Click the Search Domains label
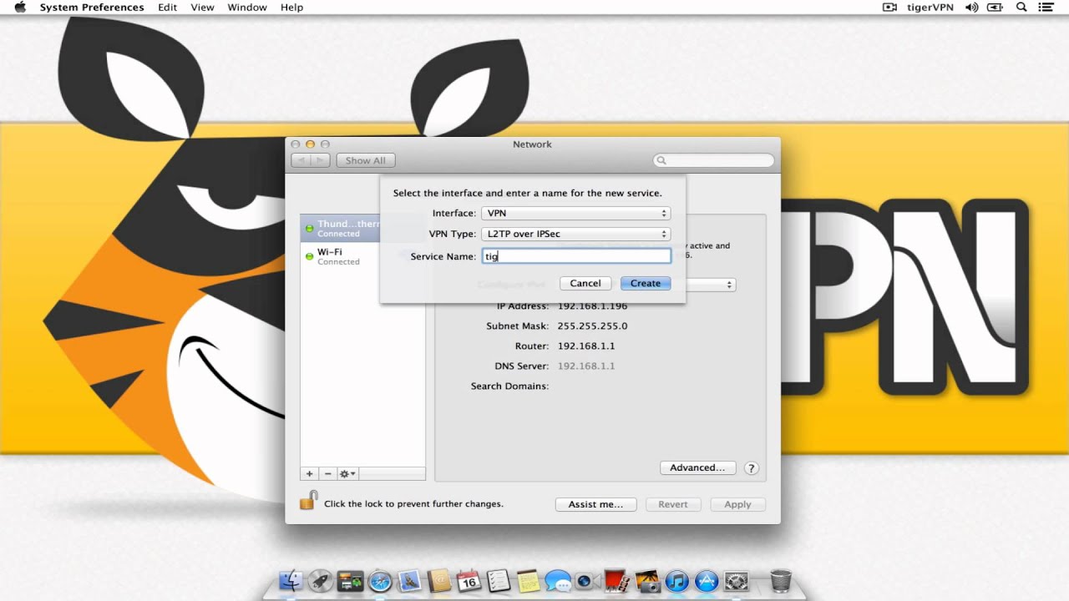 click(x=509, y=386)
